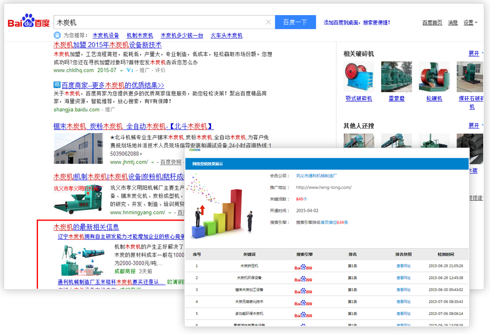Click 查看网址 in table row 1
490x334 pixels.
point(404,266)
